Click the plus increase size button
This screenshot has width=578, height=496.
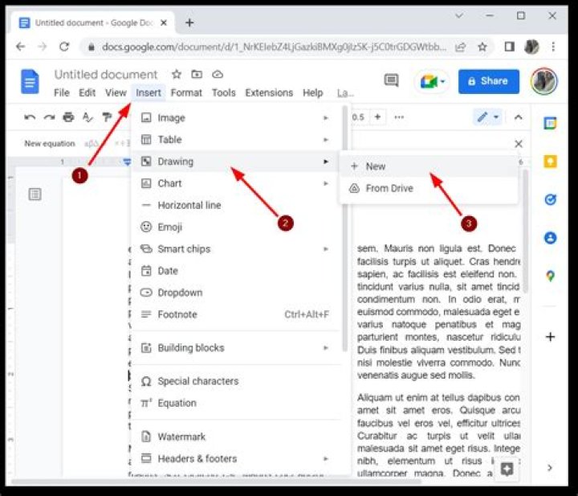pyautogui.click(x=377, y=117)
